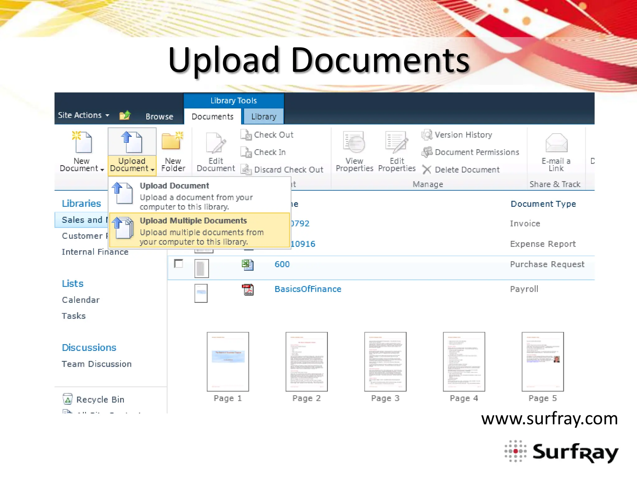Select the Page 4 thumbnail

tap(464, 361)
